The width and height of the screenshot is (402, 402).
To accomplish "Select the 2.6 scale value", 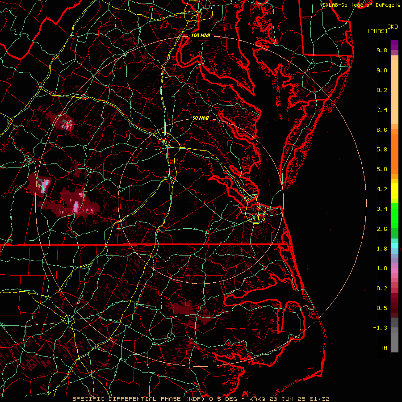I will [x=382, y=229].
